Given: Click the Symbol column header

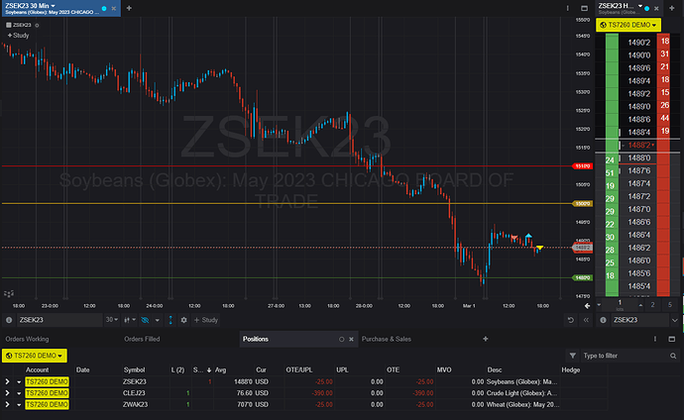Looking at the screenshot, I should [134, 369].
